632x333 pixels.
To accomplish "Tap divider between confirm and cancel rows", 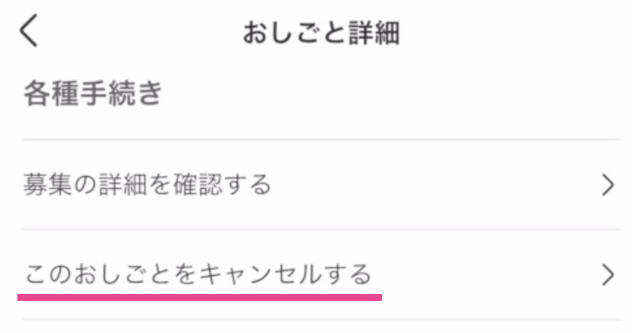I will (321, 230).
